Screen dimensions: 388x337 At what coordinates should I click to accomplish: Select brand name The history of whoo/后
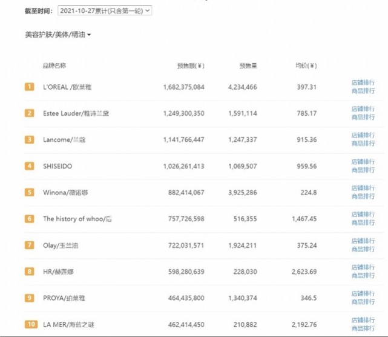tap(77, 219)
